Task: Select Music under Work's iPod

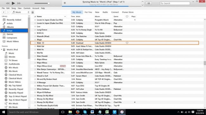Action: tap(11, 53)
